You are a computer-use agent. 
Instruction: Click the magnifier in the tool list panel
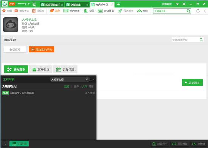[x=87, y=79]
